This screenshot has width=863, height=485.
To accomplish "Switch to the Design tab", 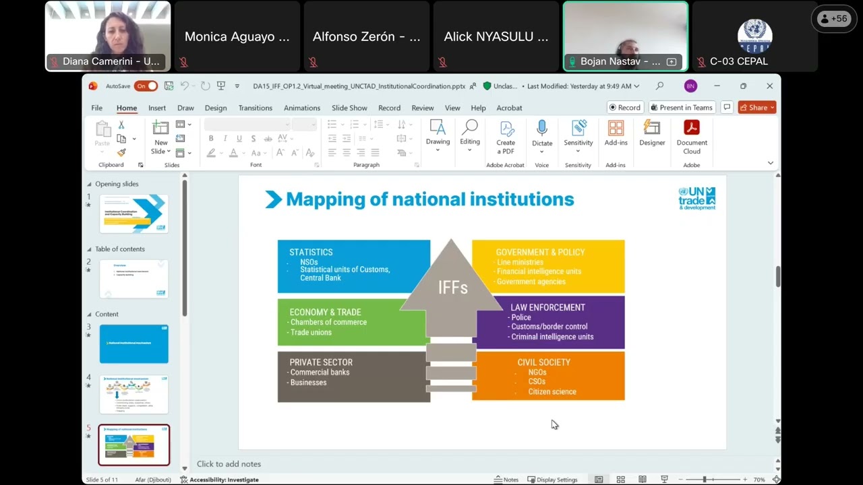I will pos(216,108).
